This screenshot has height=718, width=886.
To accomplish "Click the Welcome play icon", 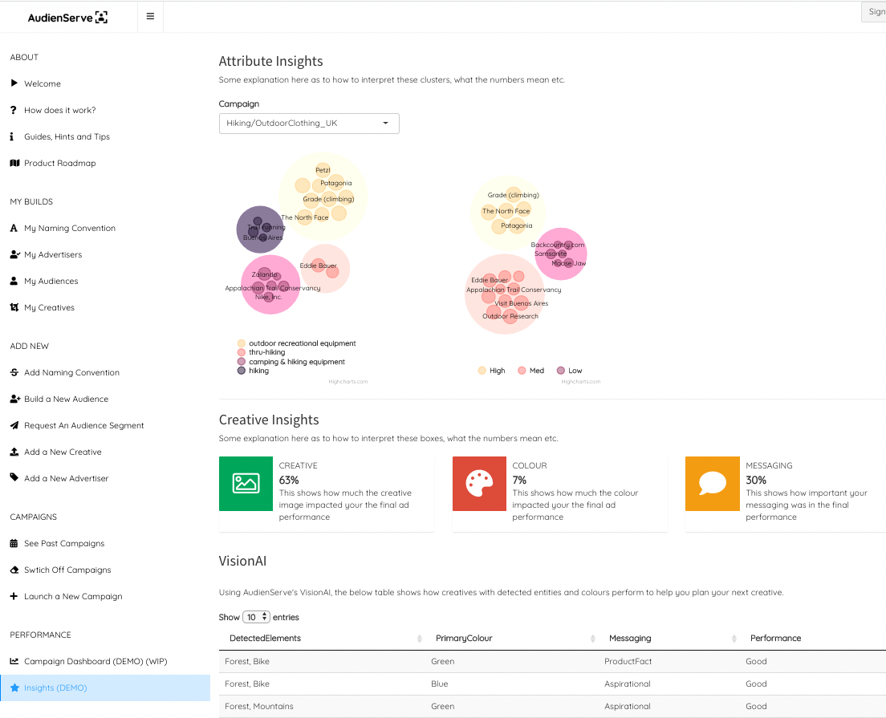I will pyautogui.click(x=14, y=83).
